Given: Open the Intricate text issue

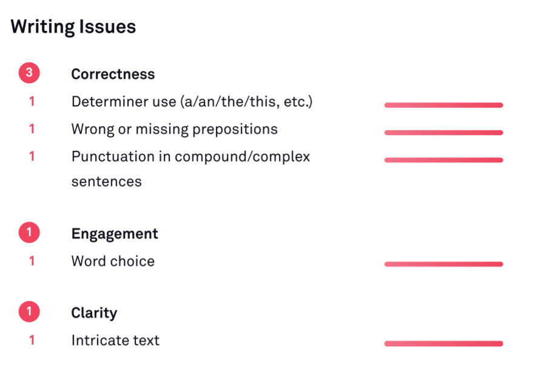Looking at the screenshot, I should (115, 340).
